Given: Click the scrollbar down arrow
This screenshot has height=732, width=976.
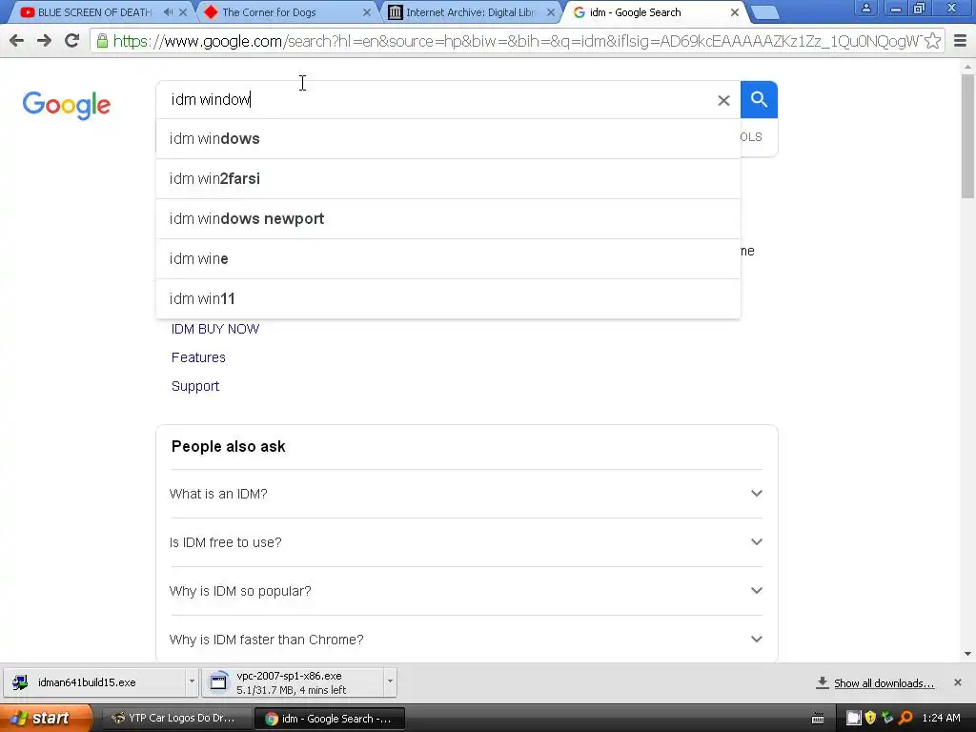Looking at the screenshot, I should (968, 654).
